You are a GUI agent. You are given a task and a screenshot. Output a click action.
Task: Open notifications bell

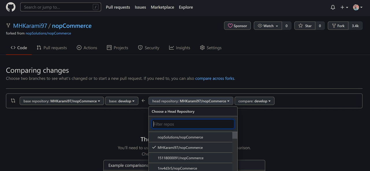click(333, 7)
